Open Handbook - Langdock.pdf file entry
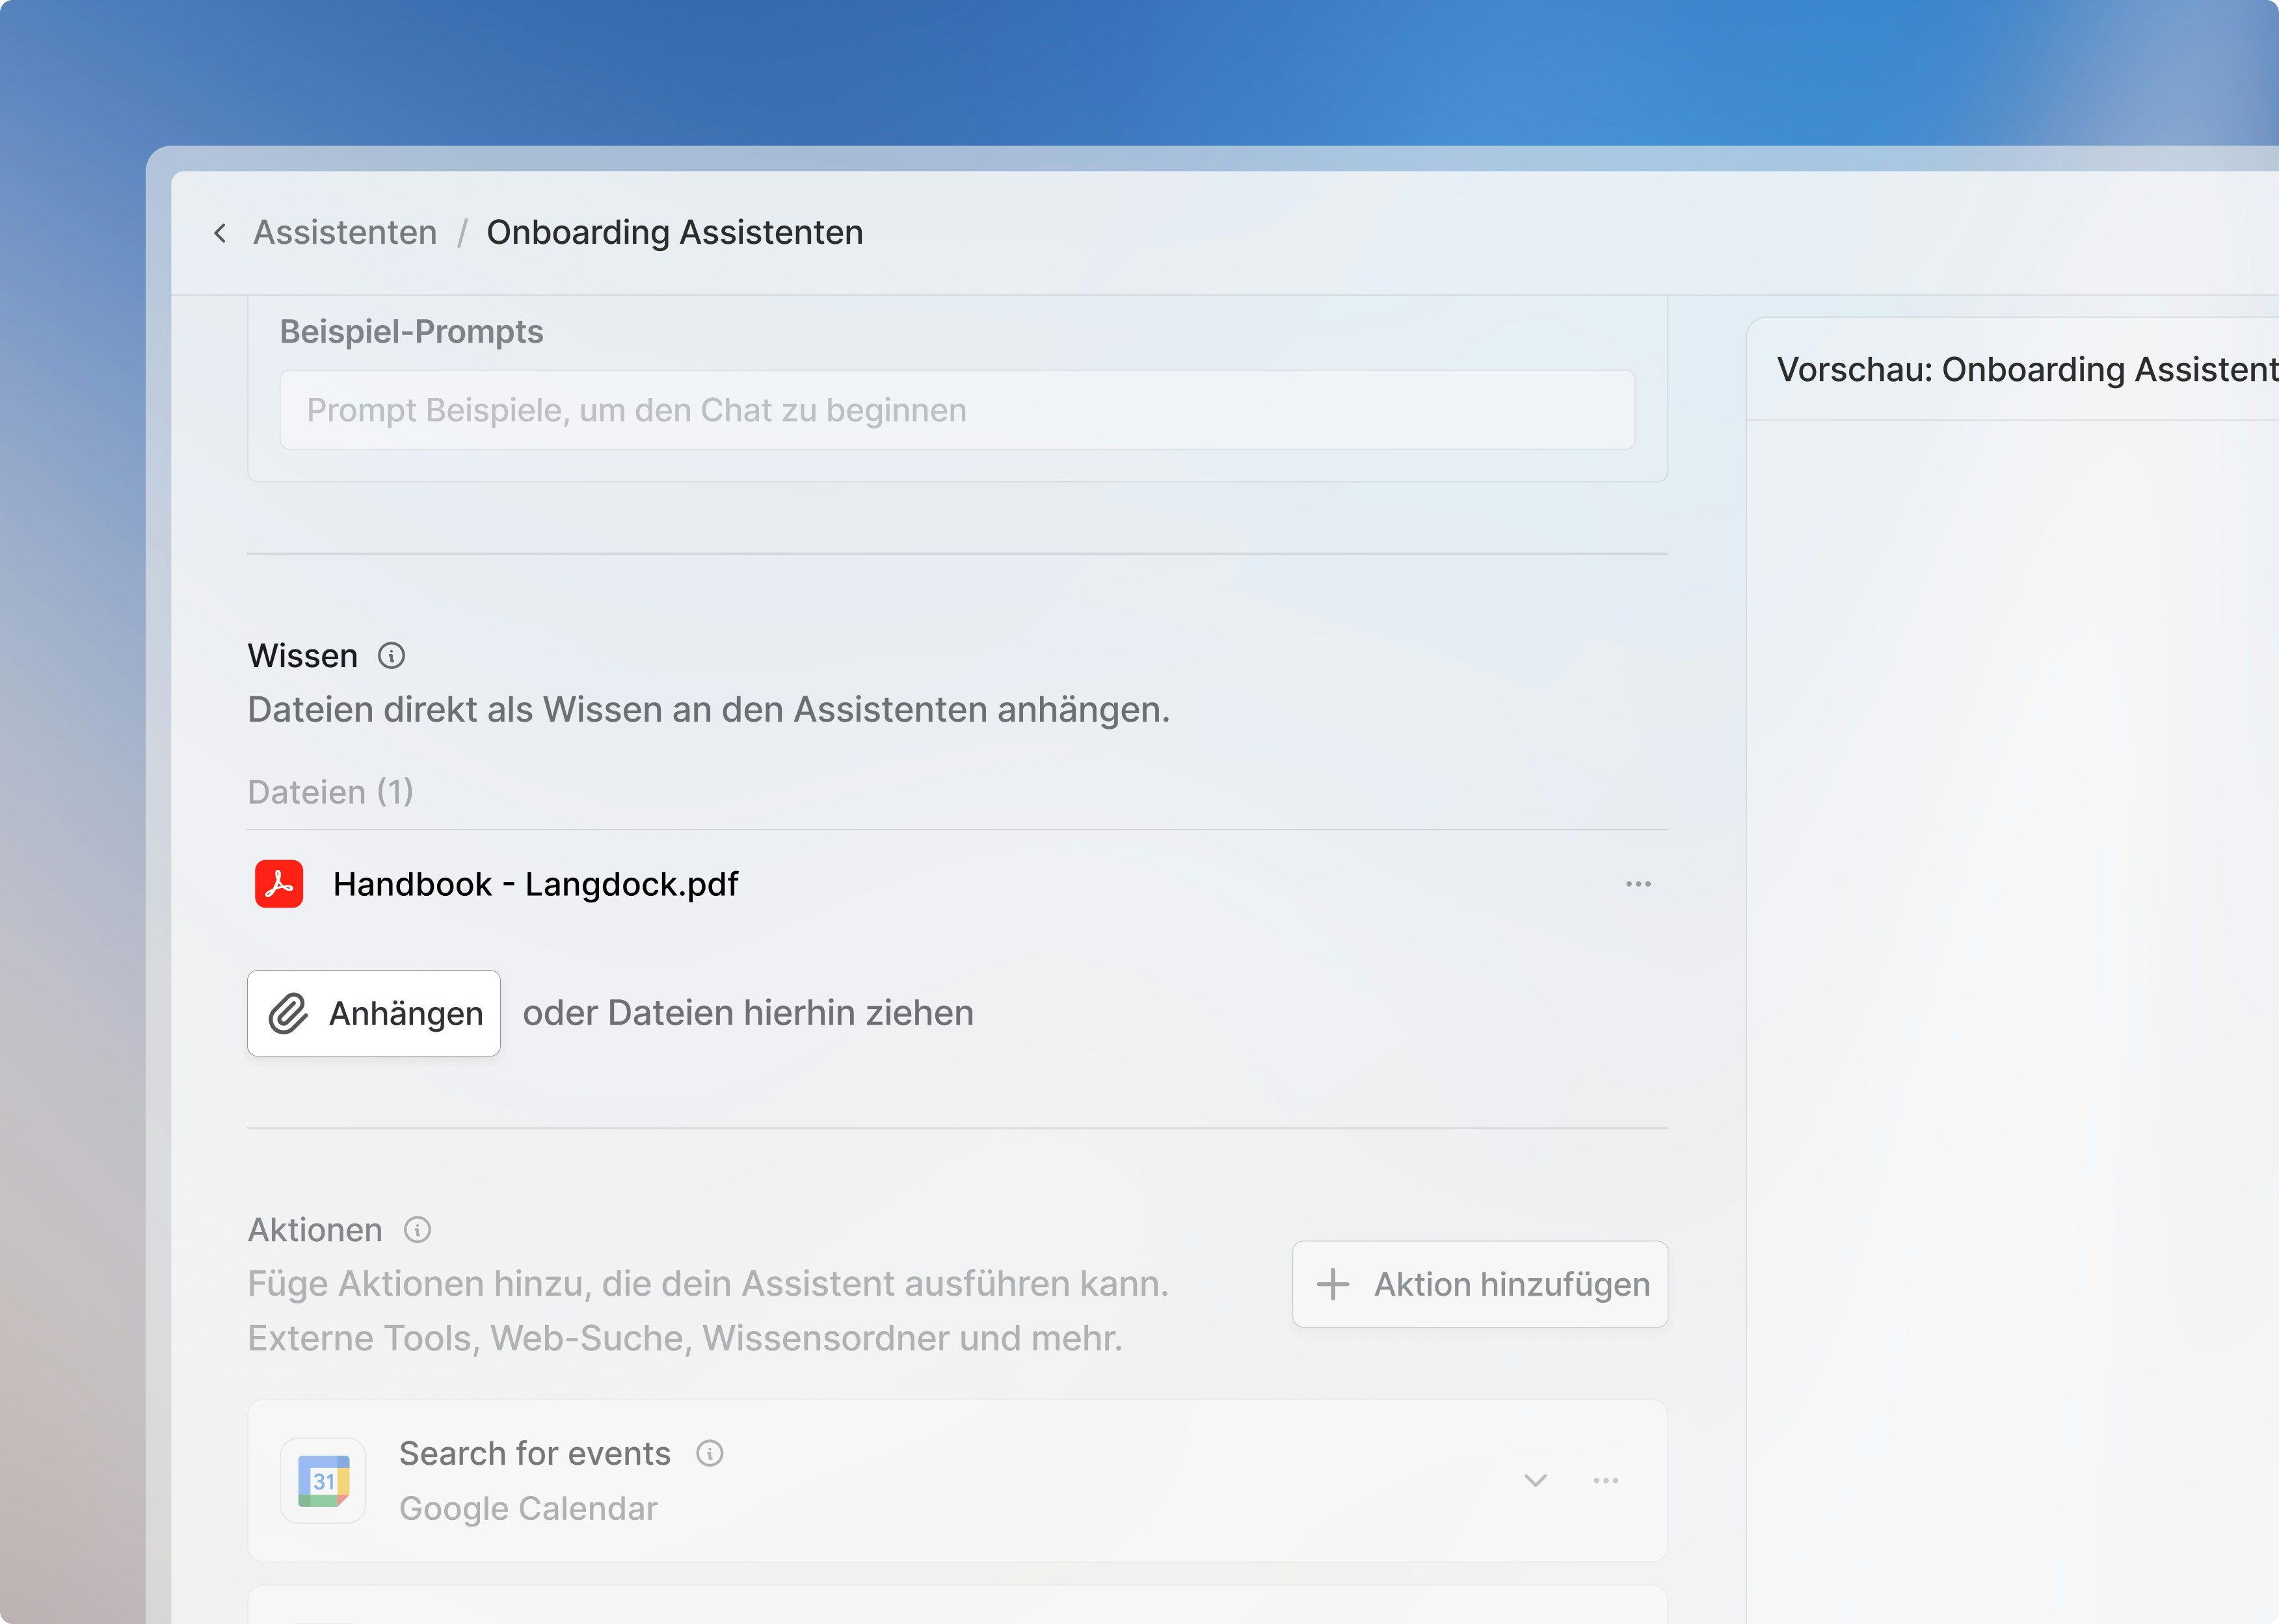This screenshot has height=1624, width=2279. pyautogui.click(x=535, y=884)
